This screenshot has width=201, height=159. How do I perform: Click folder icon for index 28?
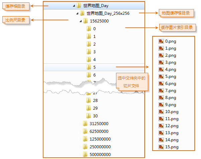tap(88, 100)
